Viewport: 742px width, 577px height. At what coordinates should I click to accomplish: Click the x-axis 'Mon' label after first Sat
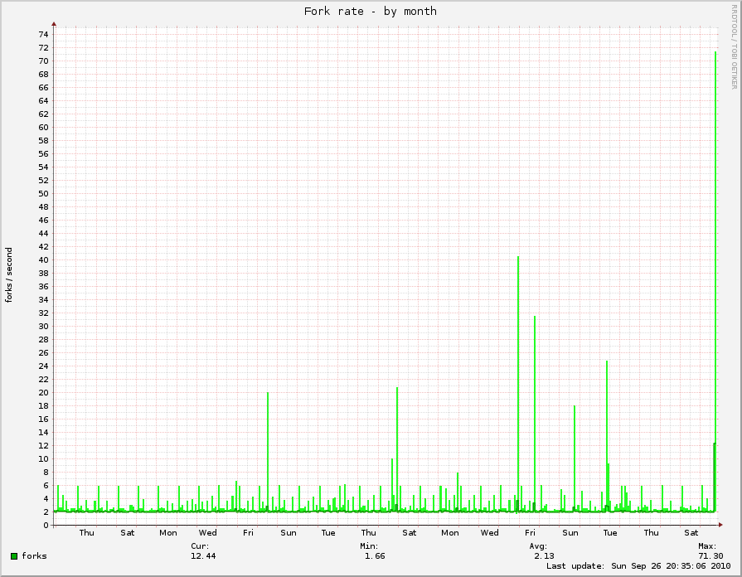pyautogui.click(x=168, y=532)
